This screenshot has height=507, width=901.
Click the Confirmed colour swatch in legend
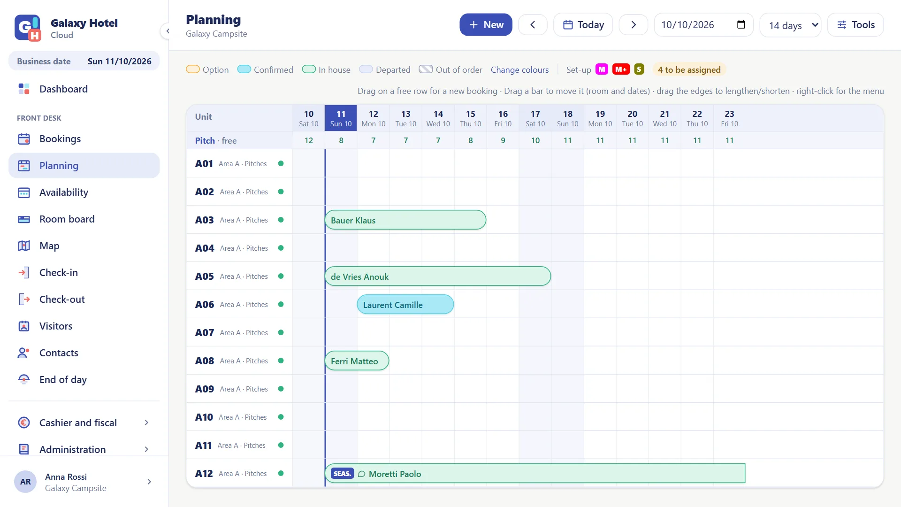pos(244,69)
